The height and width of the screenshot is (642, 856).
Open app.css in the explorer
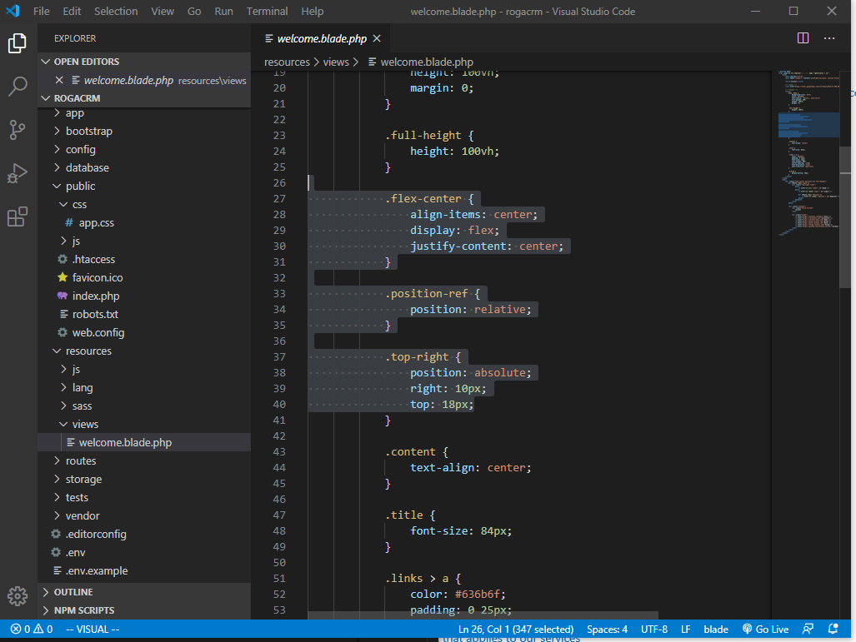(x=96, y=223)
